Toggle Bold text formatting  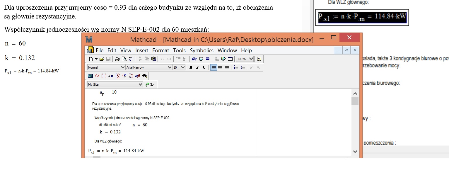coord(191,67)
